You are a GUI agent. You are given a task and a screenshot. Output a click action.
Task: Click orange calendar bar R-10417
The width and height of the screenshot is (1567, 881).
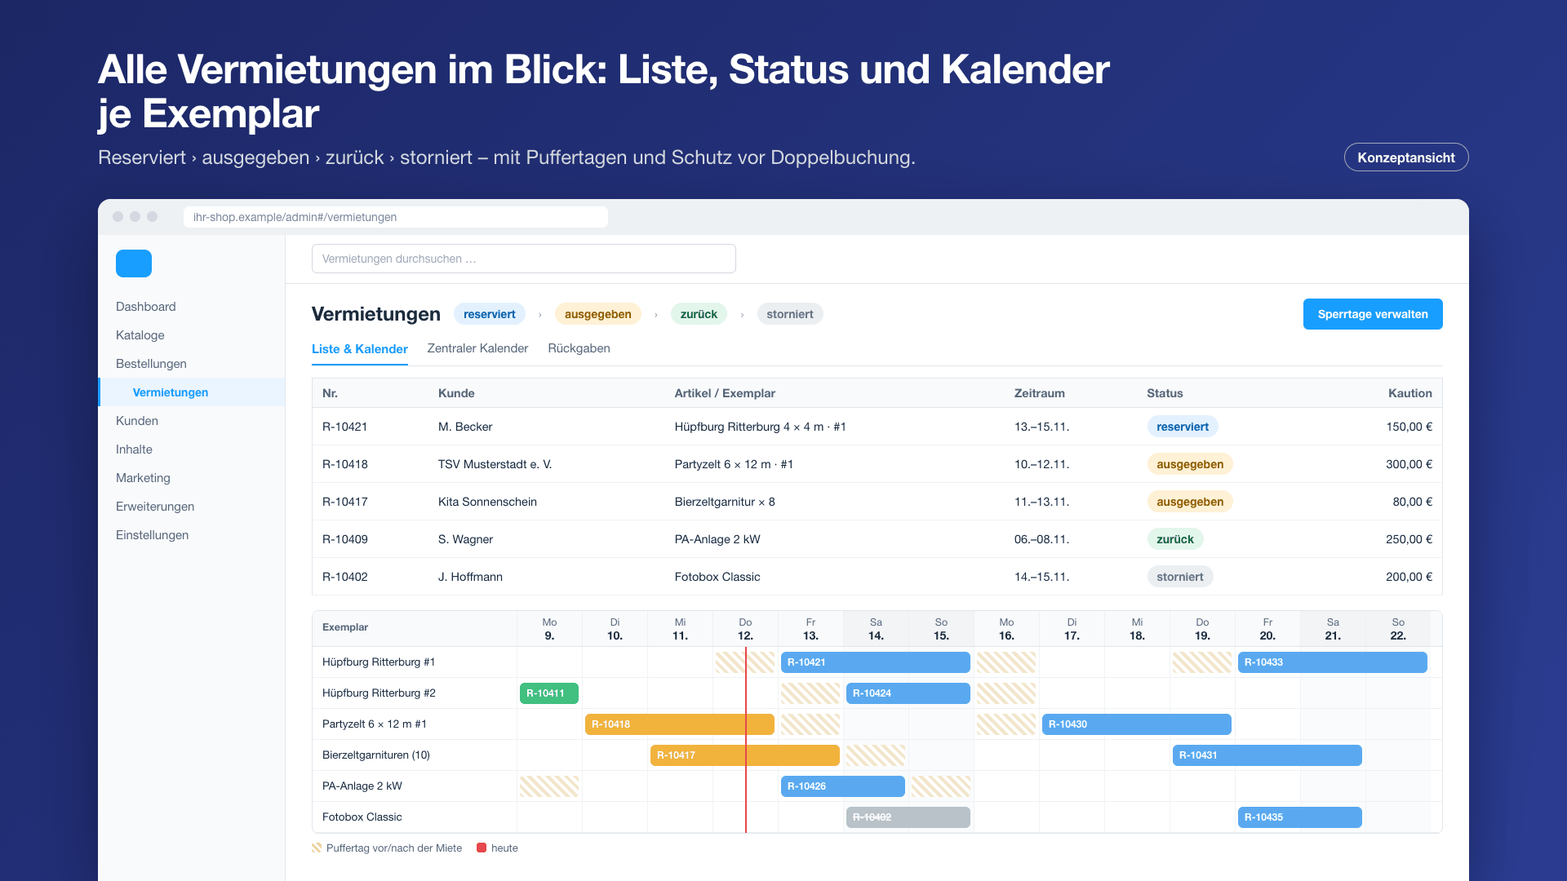tap(745, 755)
